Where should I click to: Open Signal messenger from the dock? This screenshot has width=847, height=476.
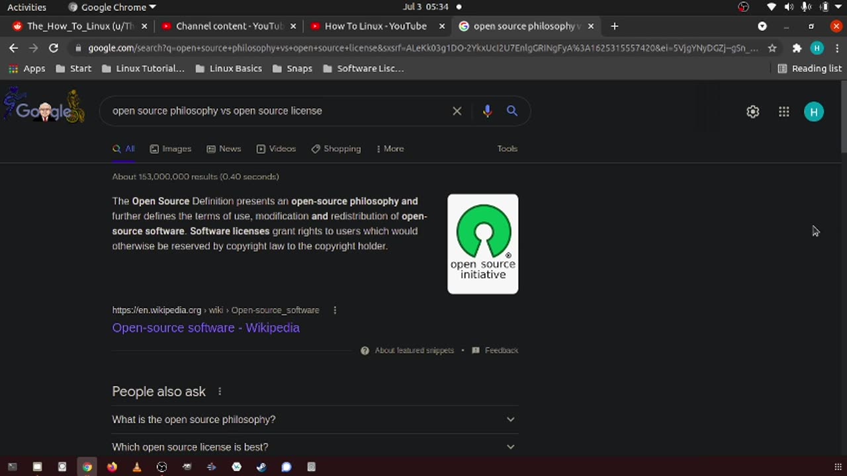(x=287, y=467)
